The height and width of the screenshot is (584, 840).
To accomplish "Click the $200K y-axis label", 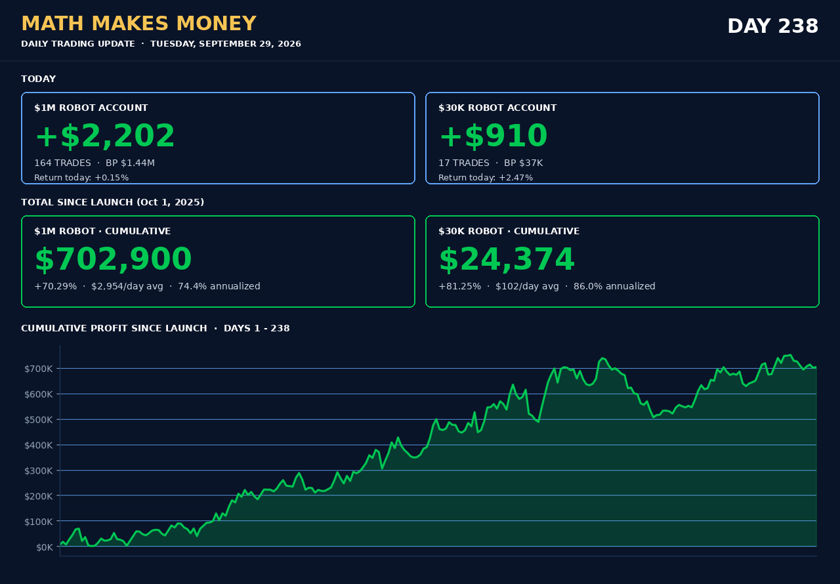I will pos(39,496).
